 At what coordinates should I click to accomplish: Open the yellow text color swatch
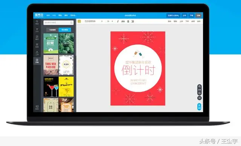(x=79, y=21)
